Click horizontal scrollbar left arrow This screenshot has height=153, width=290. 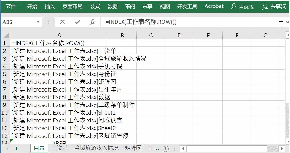[x=183, y=149]
